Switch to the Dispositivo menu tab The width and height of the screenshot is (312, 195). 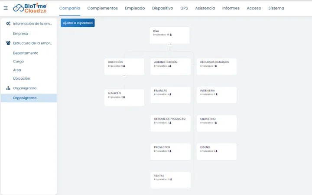pyautogui.click(x=162, y=8)
